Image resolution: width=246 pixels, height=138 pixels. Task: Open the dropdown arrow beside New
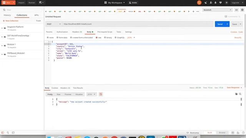(14, 3)
